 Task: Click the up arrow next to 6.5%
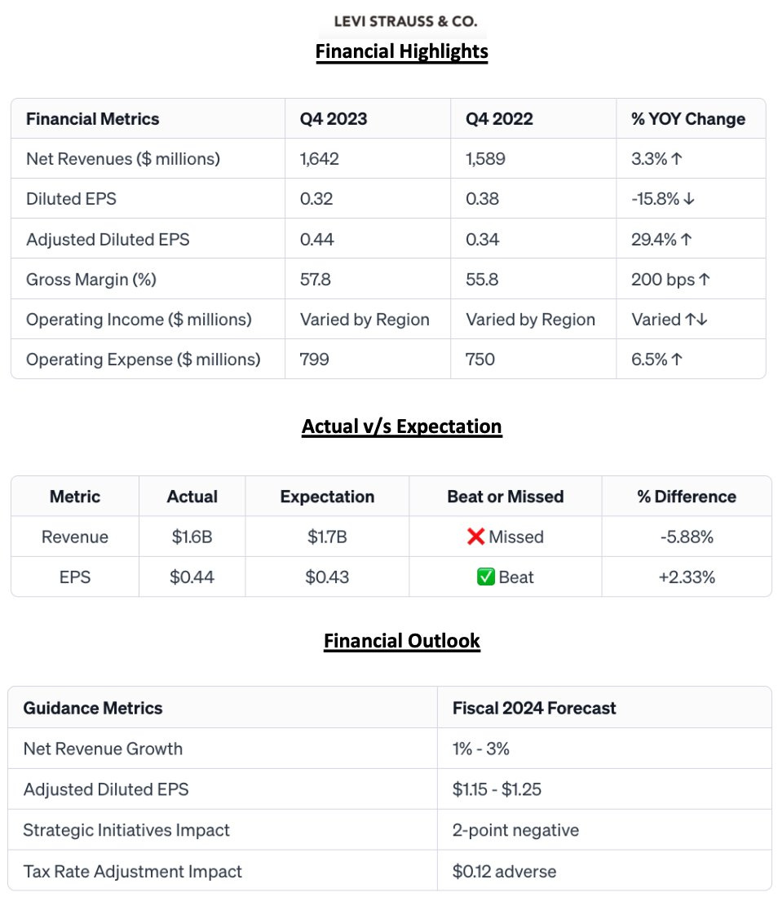[676, 360]
